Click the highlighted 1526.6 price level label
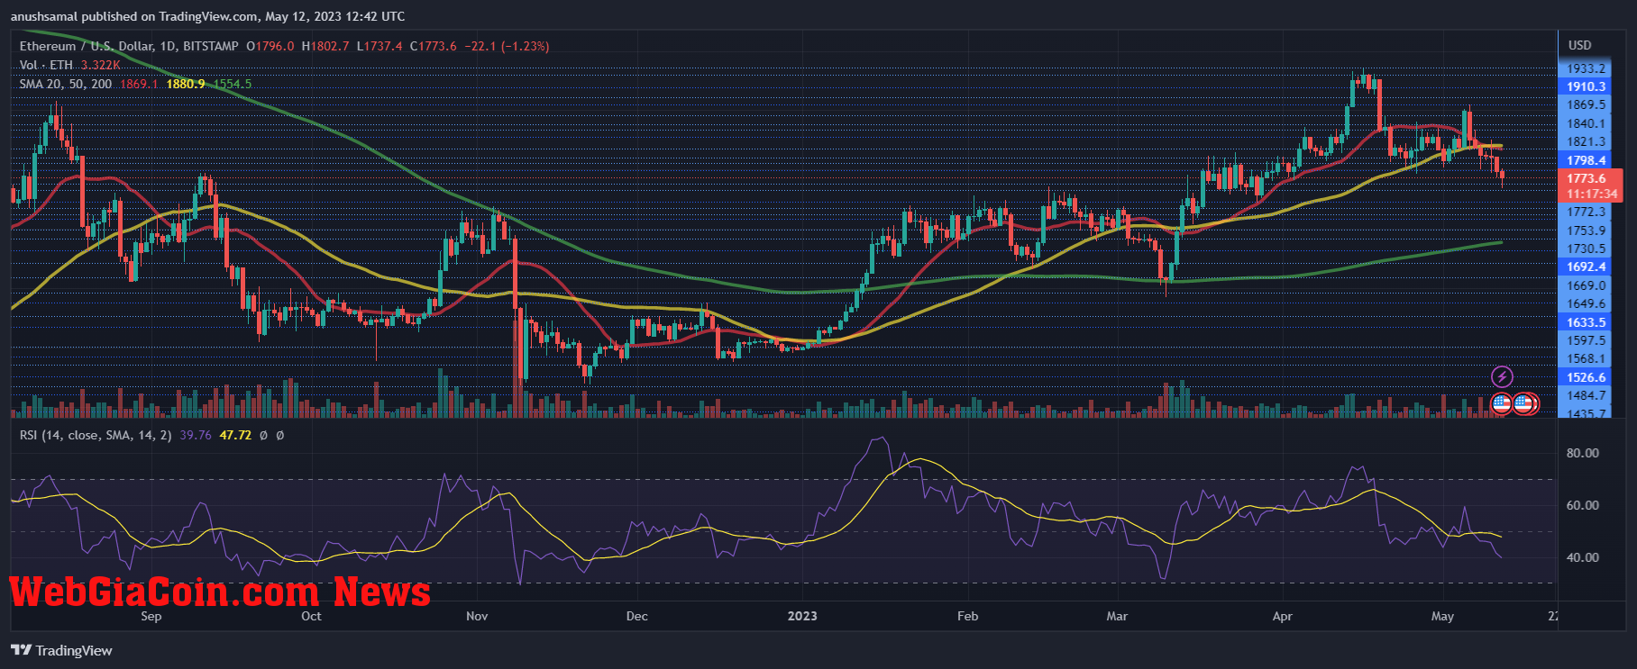 point(1587,377)
